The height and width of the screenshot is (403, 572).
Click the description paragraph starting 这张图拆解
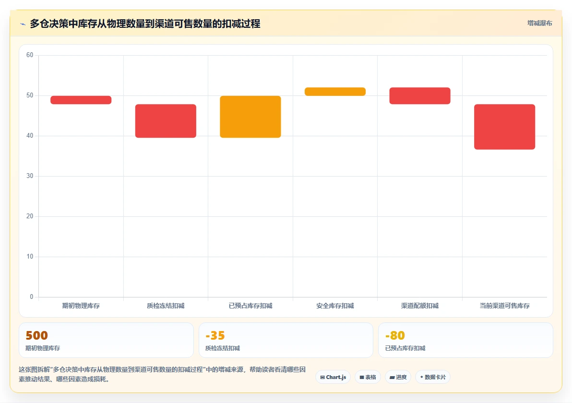pos(162,374)
